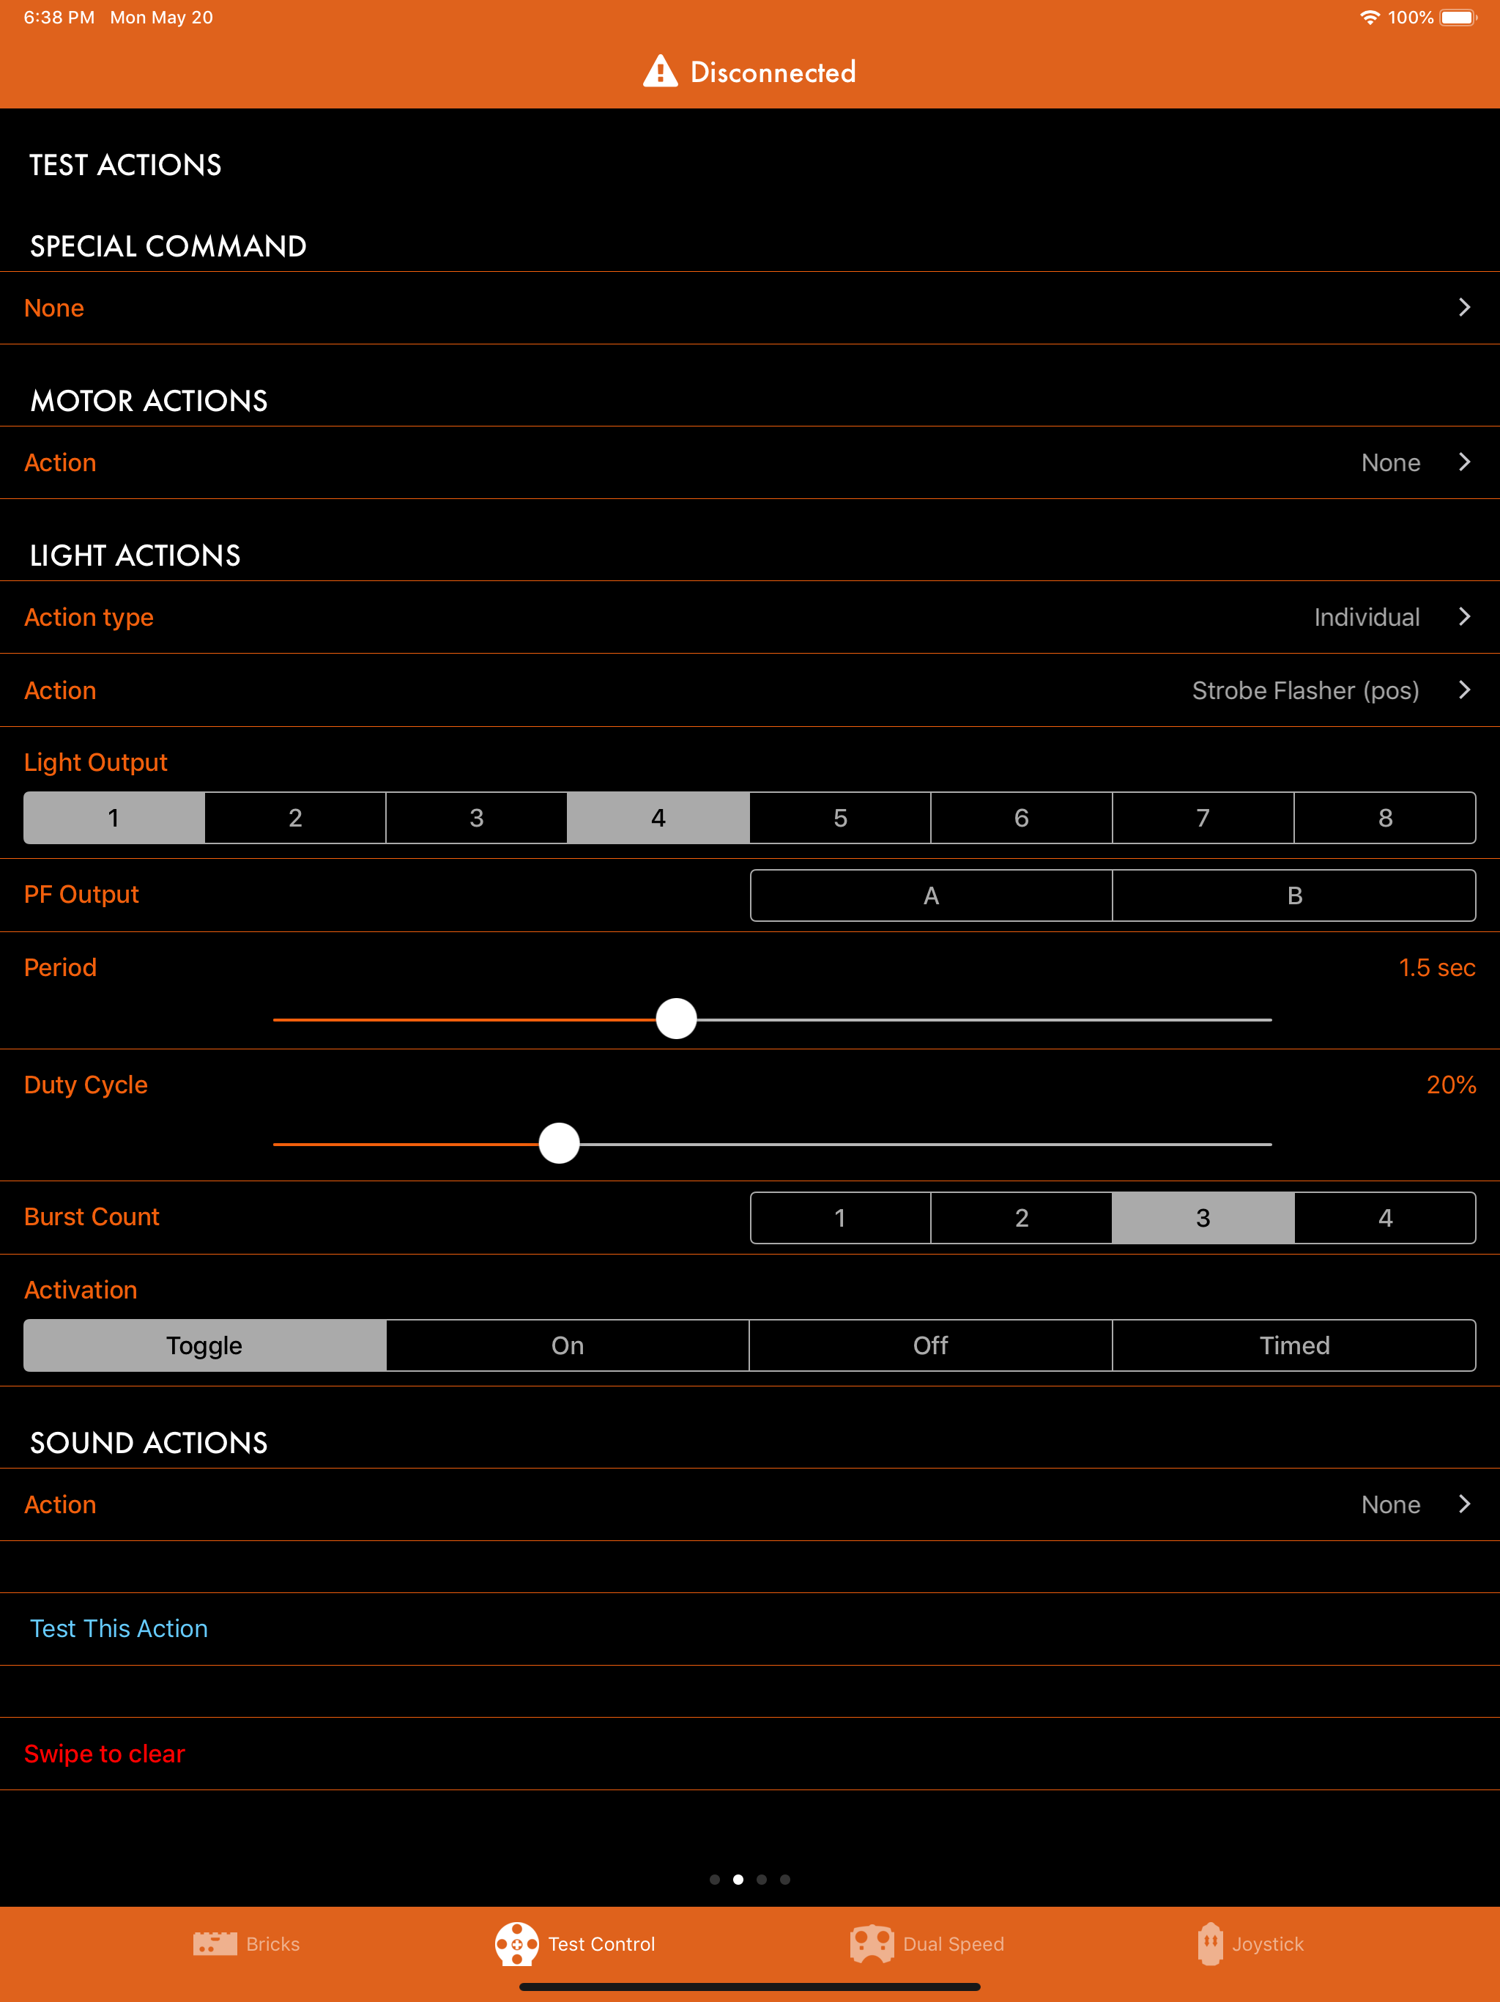This screenshot has height=2002, width=1500.
Task: Select Timed activation mode
Action: click(1295, 1345)
